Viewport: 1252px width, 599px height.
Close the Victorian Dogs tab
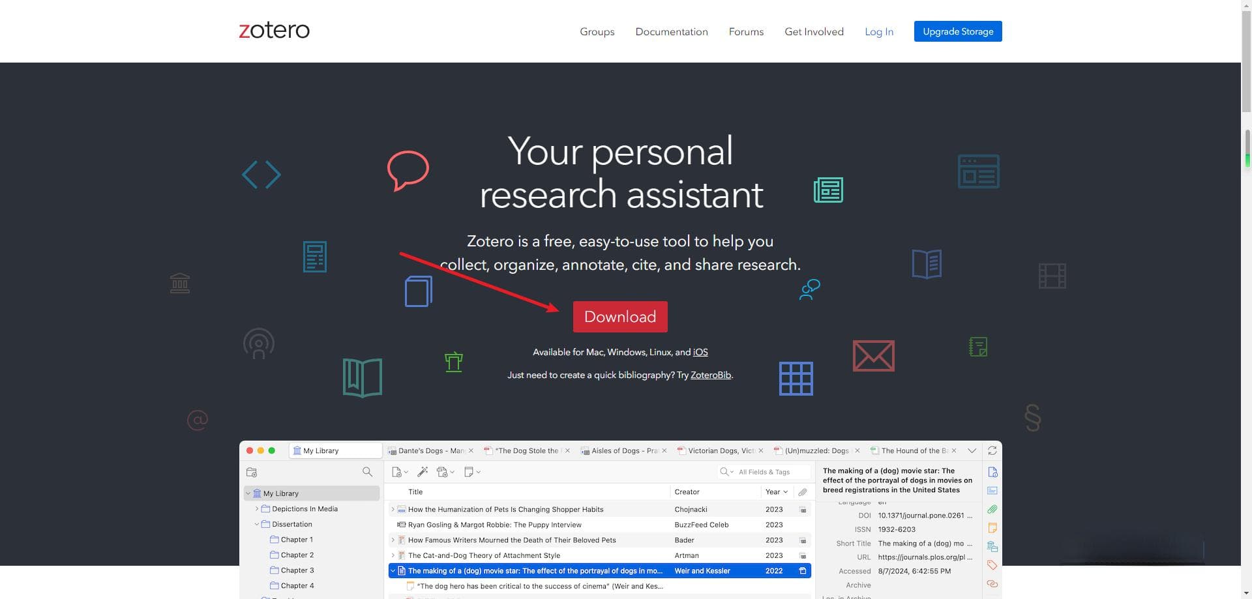pos(761,450)
